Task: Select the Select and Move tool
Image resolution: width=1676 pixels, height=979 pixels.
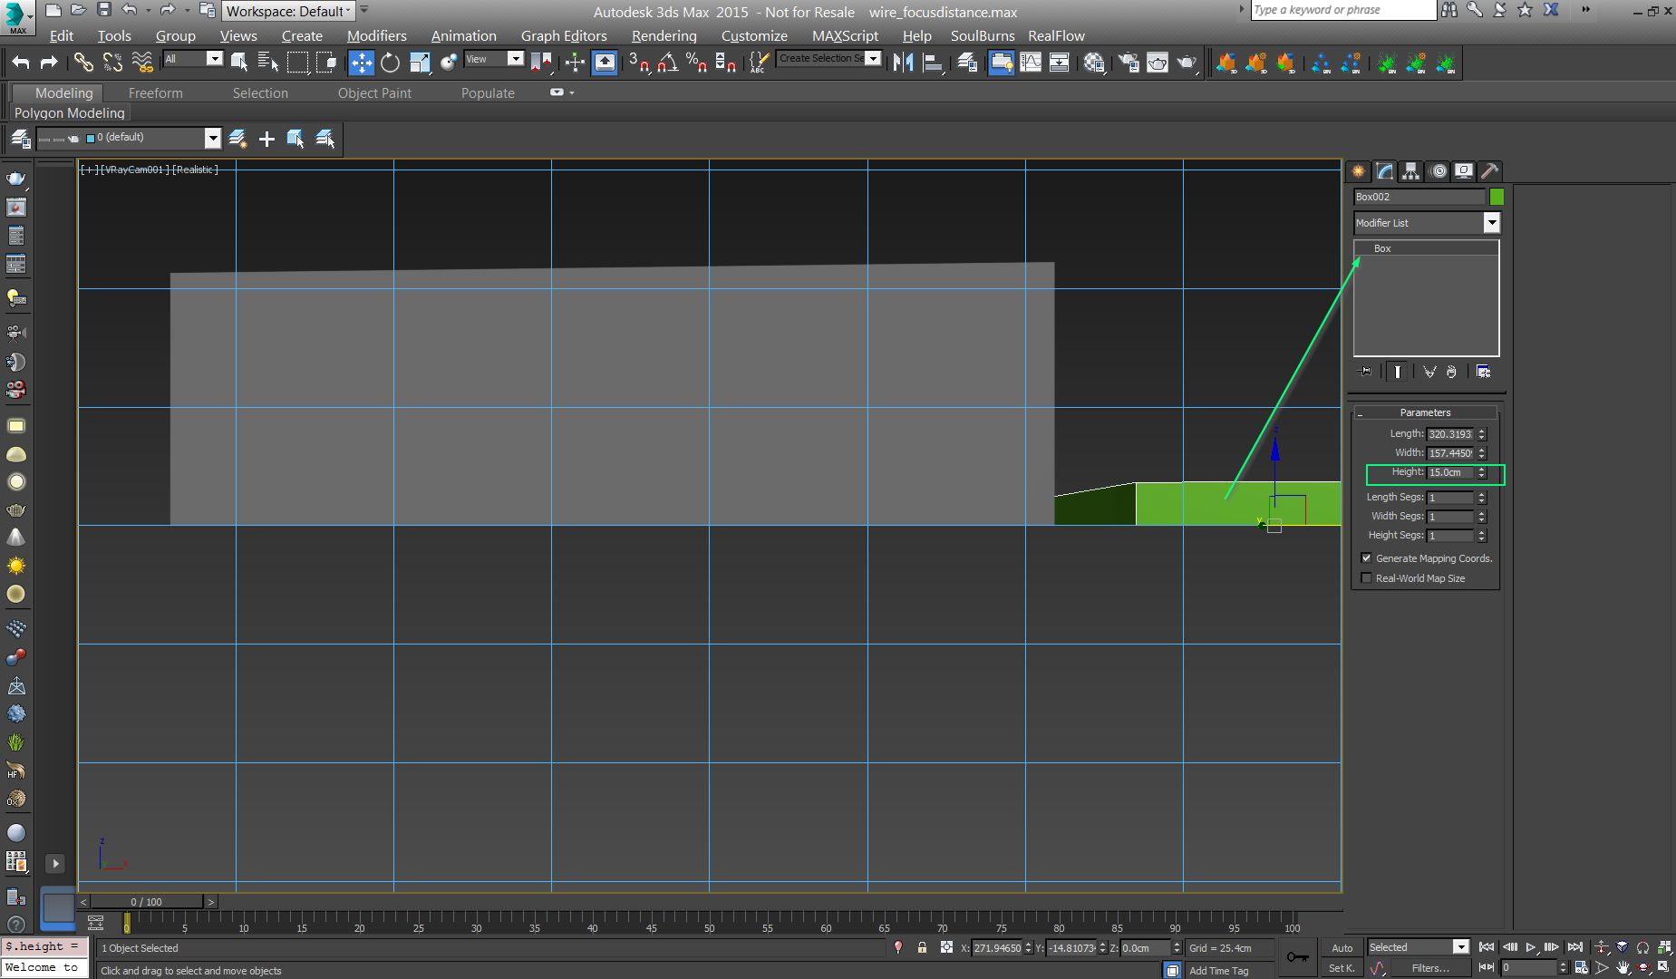Action: tap(362, 63)
